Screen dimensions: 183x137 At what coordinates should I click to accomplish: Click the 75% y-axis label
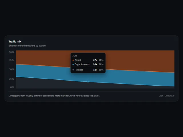pyautogui.click(x=11, y=60)
